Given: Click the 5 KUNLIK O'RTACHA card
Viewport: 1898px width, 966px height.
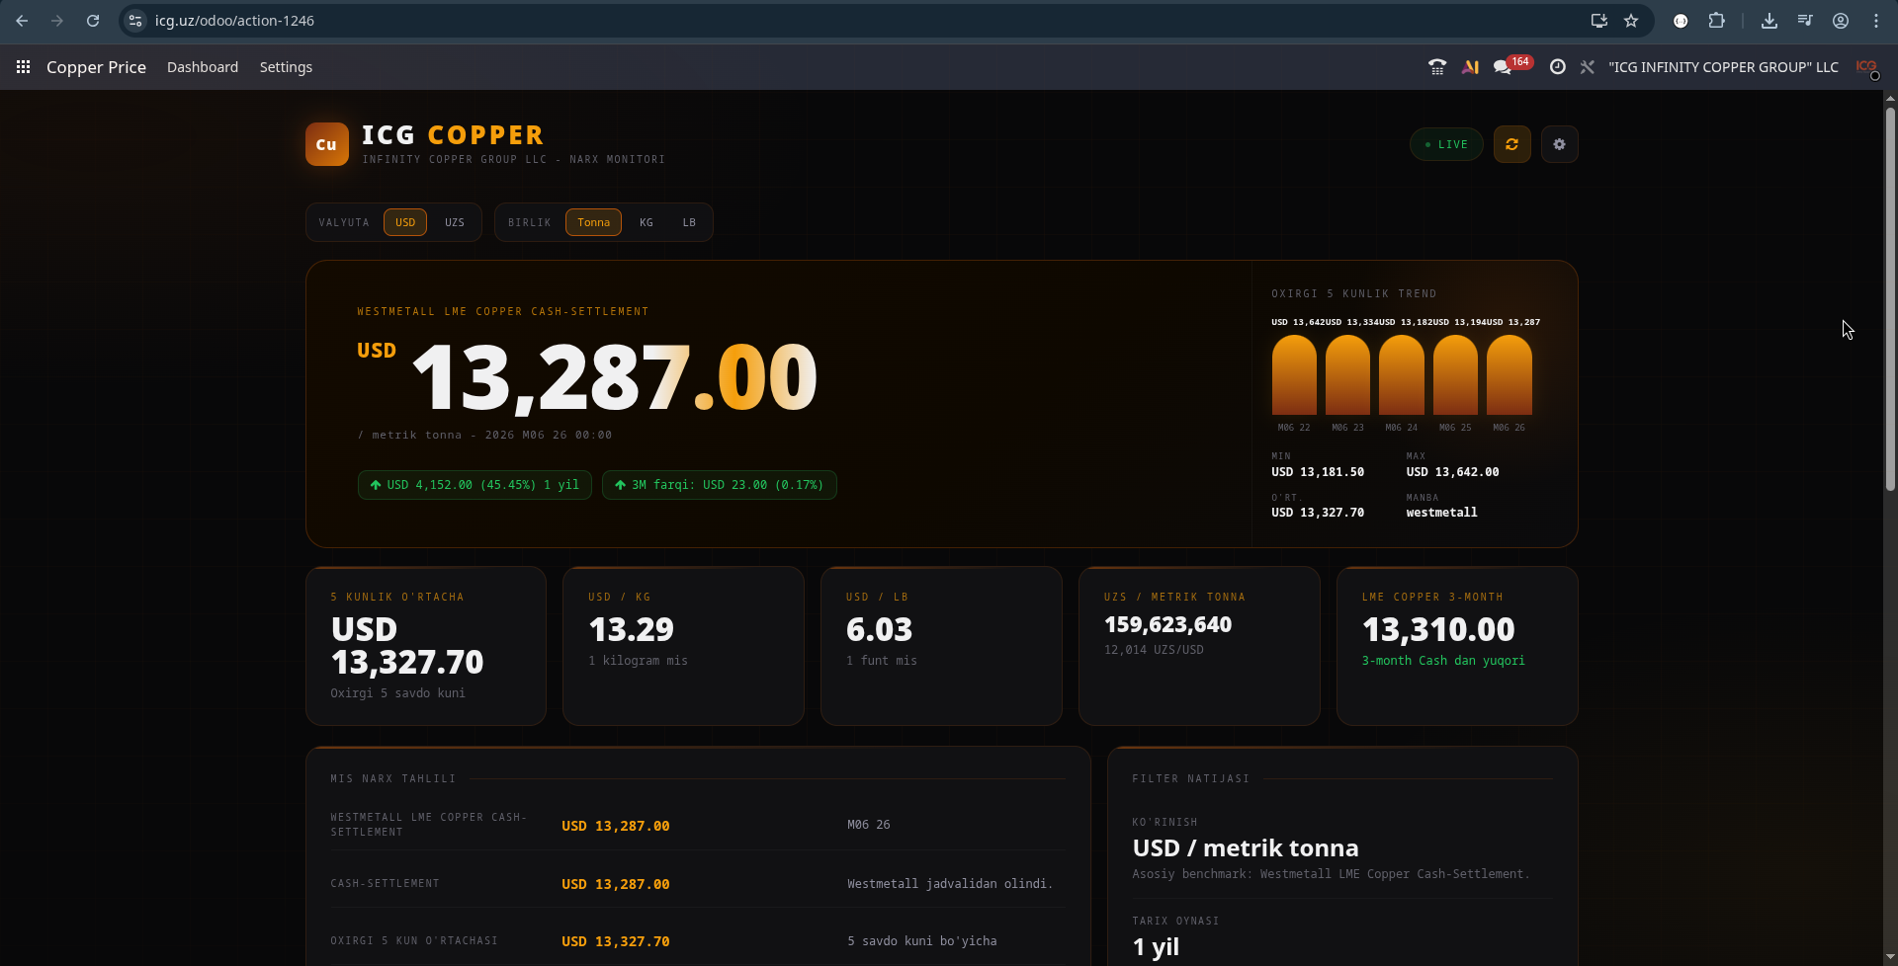Looking at the screenshot, I should click(x=426, y=646).
